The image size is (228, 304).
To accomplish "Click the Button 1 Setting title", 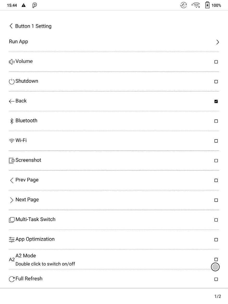I will [x=33, y=26].
